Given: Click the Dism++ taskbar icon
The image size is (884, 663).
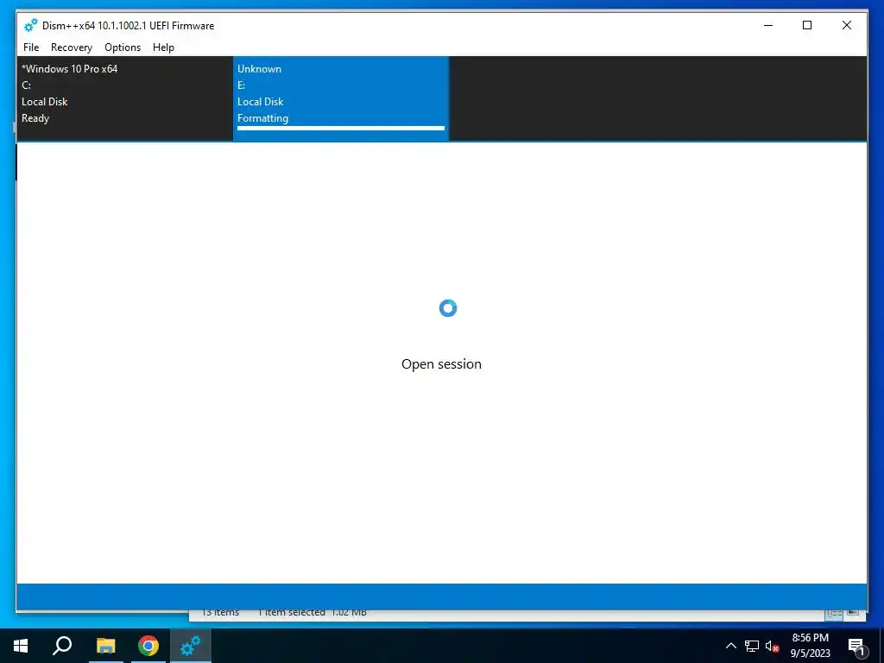Looking at the screenshot, I should point(191,646).
